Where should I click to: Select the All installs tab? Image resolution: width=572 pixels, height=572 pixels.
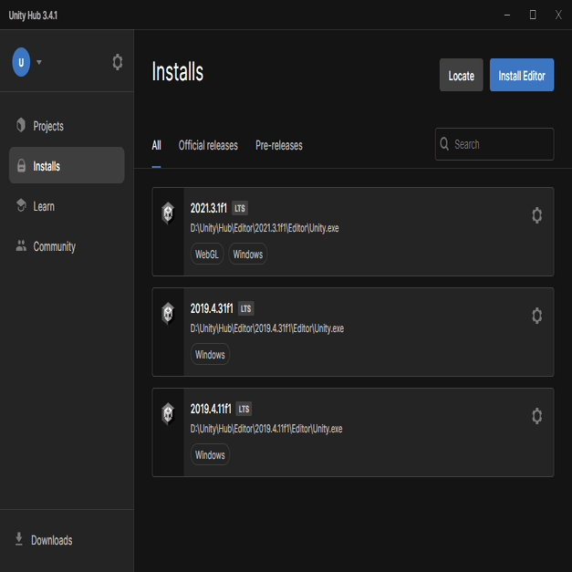[x=156, y=146]
